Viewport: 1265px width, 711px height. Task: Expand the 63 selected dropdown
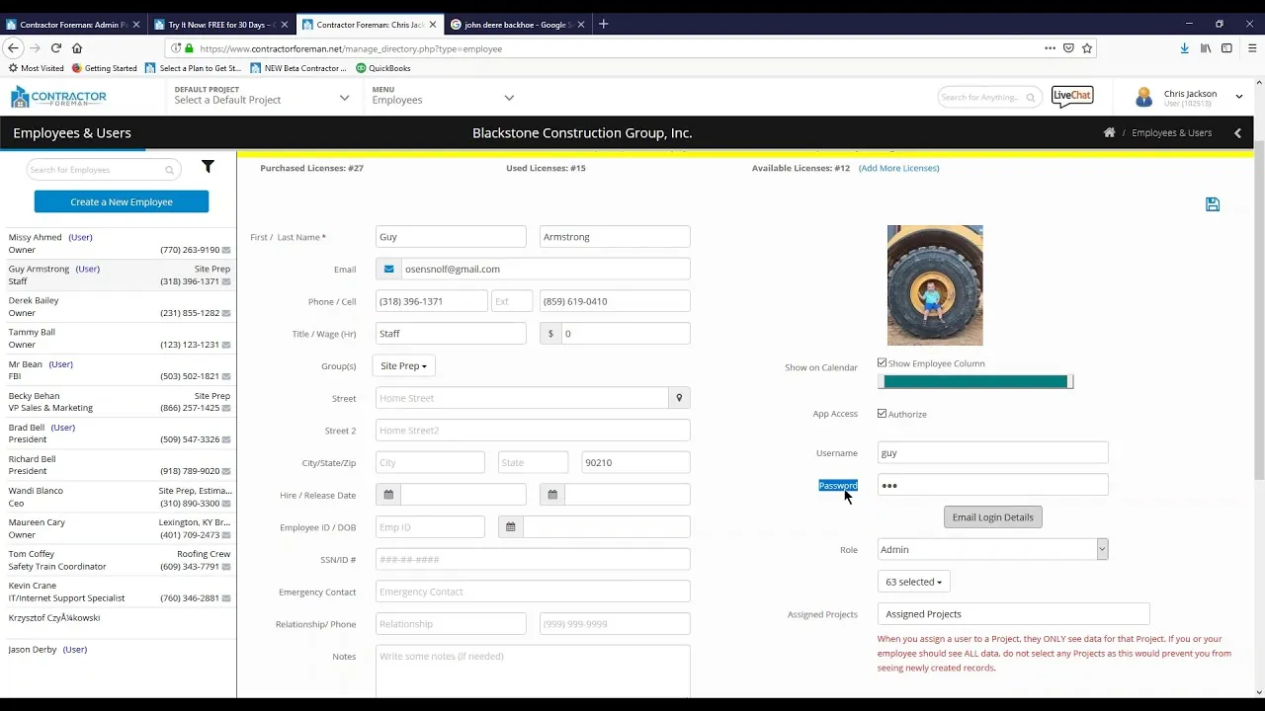pyautogui.click(x=913, y=582)
